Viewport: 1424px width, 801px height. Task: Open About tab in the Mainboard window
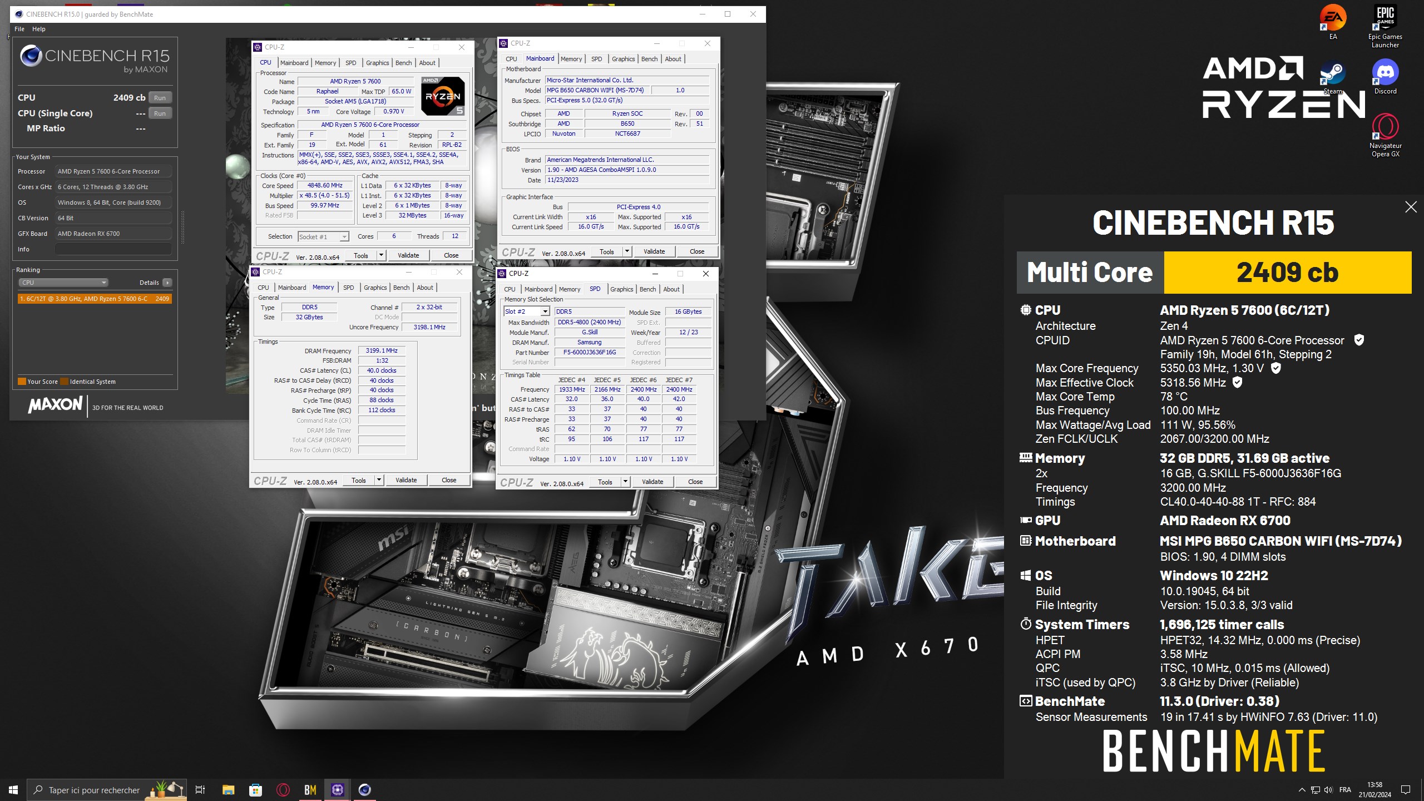pos(673,59)
